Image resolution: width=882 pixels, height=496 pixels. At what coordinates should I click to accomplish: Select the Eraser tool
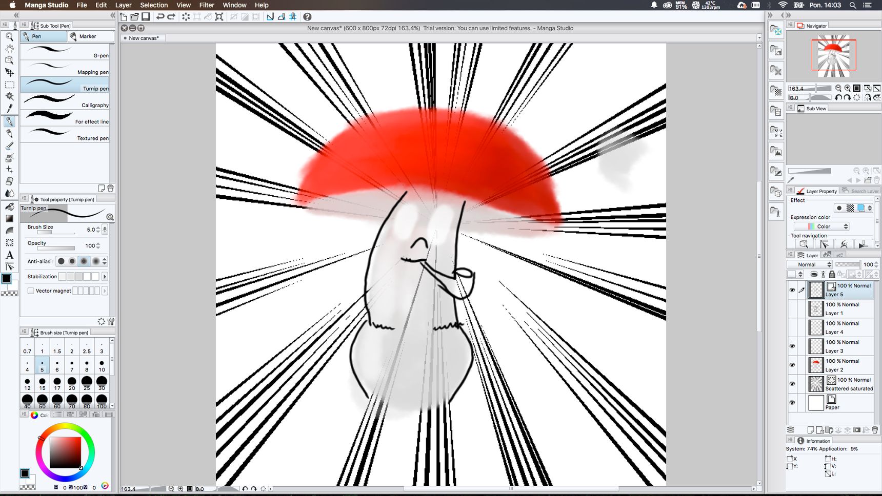click(9, 181)
